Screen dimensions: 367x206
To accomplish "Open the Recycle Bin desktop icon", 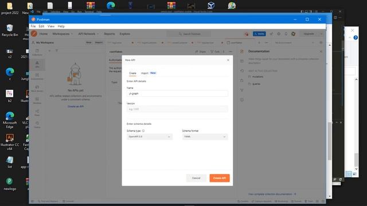I will (x=10, y=30).
